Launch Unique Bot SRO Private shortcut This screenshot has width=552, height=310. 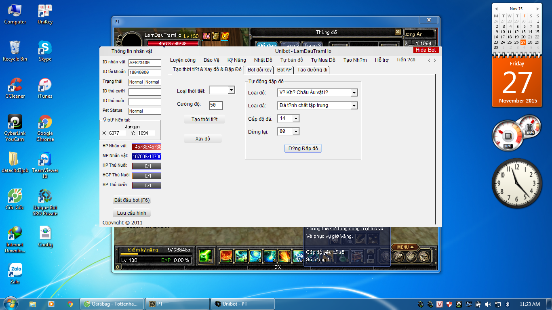pos(45,202)
